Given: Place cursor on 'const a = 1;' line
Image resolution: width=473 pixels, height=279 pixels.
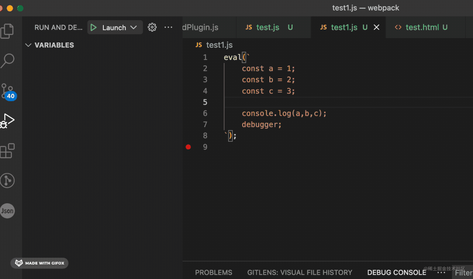Looking at the screenshot, I should coord(268,68).
